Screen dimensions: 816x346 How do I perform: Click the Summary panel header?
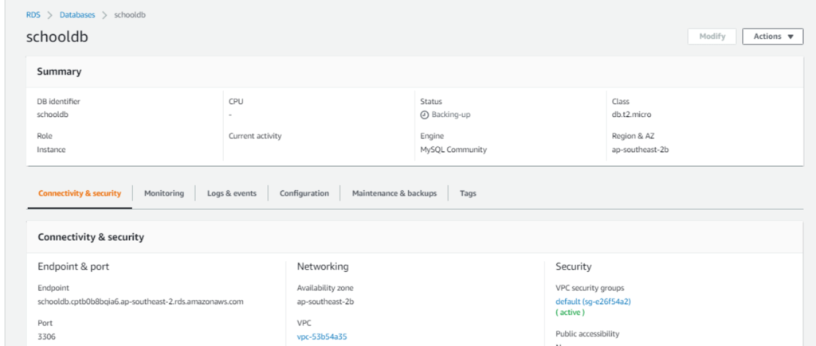tap(60, 72)
